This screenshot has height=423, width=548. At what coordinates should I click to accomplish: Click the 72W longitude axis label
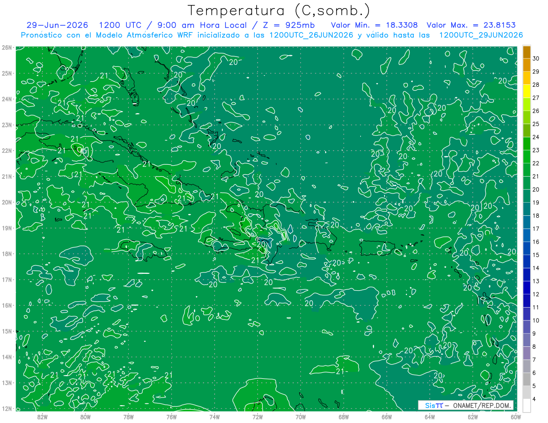pos(258,417)
